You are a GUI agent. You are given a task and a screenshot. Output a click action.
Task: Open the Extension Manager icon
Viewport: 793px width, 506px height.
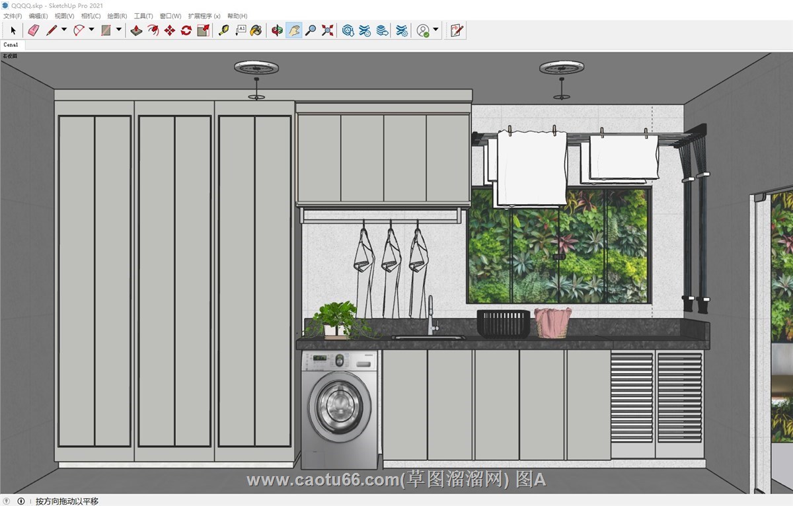coord(402,30)
